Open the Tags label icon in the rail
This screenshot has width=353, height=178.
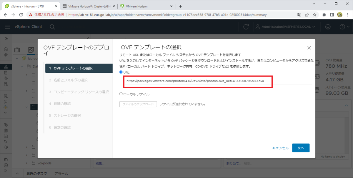click(x=6, y=142)
